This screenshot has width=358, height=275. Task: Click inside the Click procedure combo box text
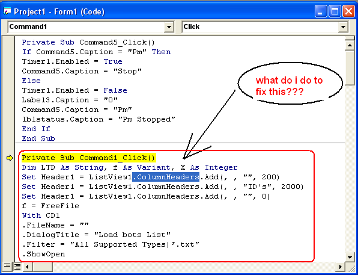[261, 26]
